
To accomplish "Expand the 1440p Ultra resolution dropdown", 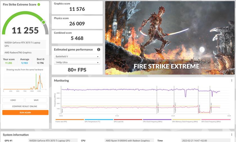I will [77, 62].
